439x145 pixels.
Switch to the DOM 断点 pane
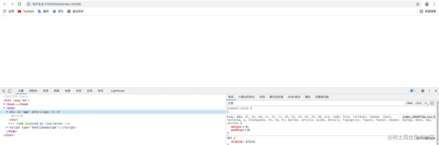pos(294,97)
